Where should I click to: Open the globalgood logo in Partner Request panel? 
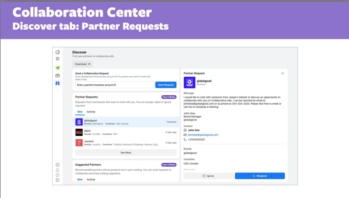coord(189,83)
